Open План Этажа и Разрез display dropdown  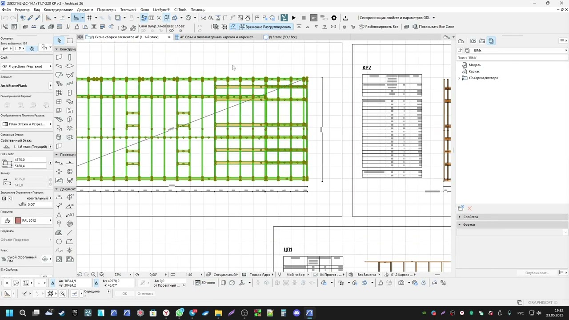[27, 124]
